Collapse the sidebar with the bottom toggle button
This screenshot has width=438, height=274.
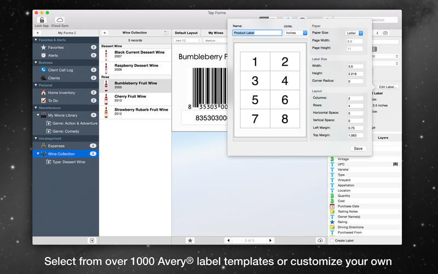[92, 240]
